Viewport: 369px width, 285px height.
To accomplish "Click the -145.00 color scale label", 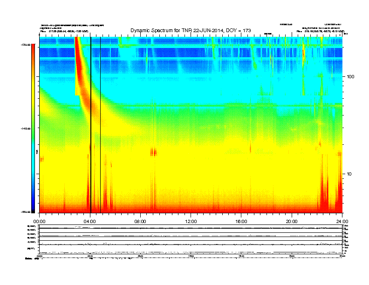I will pyautogui.click(x=25, y=129).
